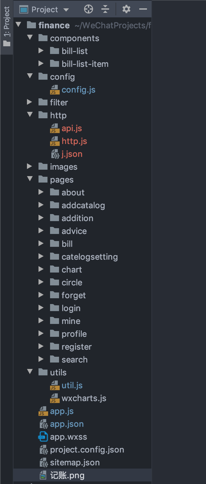
Task: Collapse the pages folder arrow
Action: pos(30,179)
